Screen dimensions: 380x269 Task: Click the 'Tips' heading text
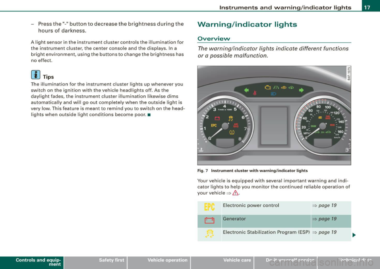click(x=48, y=77)
